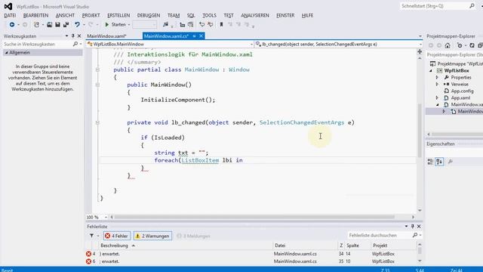Open the FENSTER menu
Viewport: 483px width, 272px height.
tap(285, 15)
